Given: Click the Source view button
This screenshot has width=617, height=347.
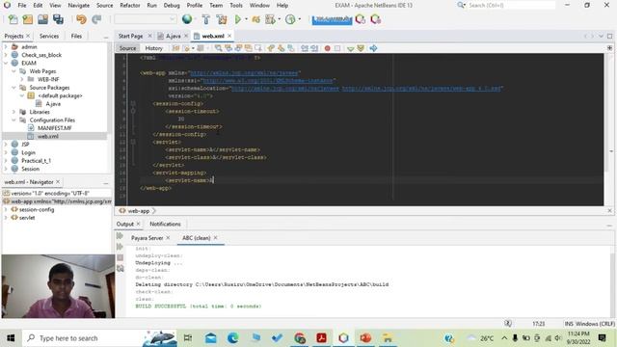Looking at the screenshot, I should click(x=127, y=48).
